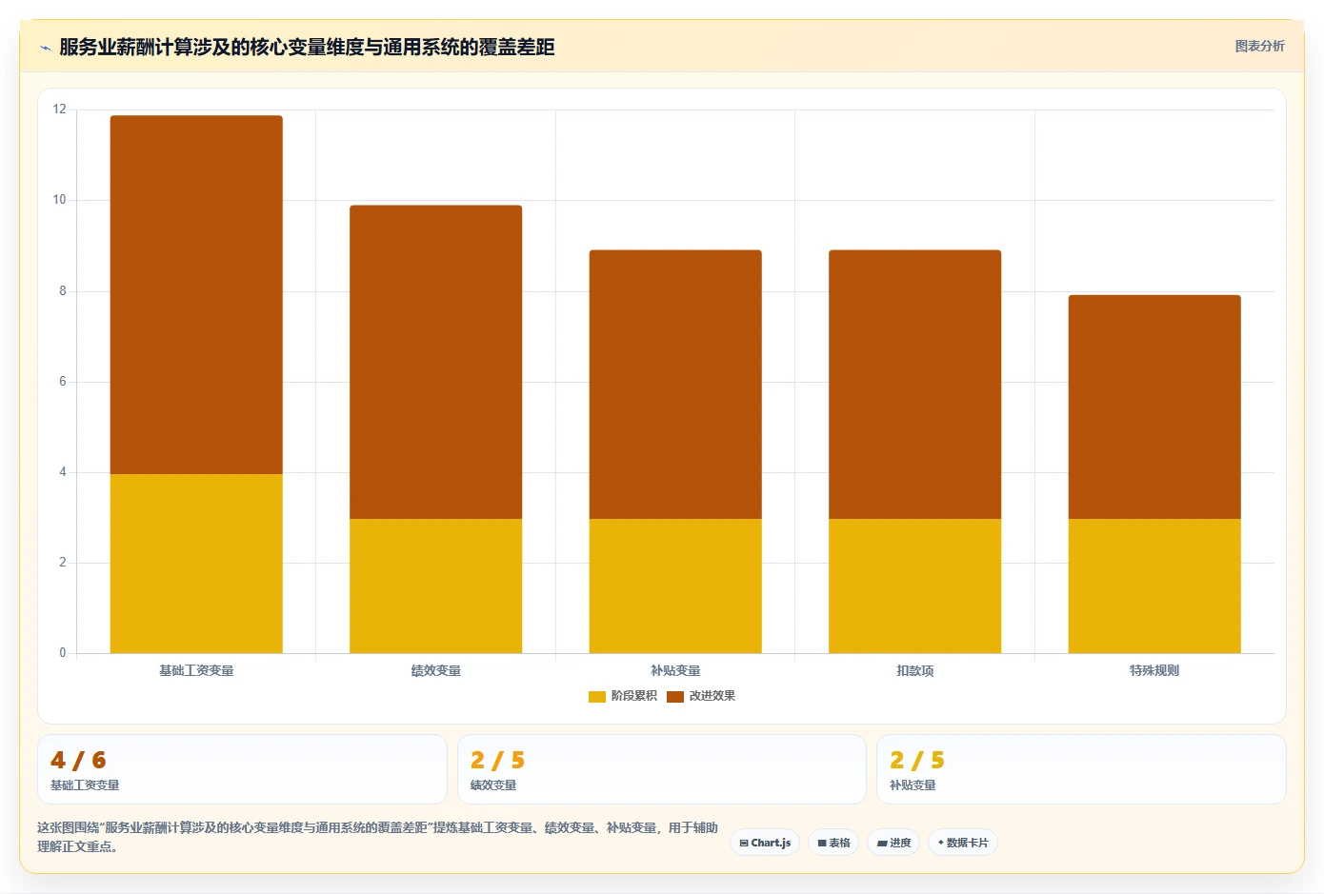Click the orange bar segment for 特殊规则
Screen dimensions: 1324x894
(x=1154, y=407)
